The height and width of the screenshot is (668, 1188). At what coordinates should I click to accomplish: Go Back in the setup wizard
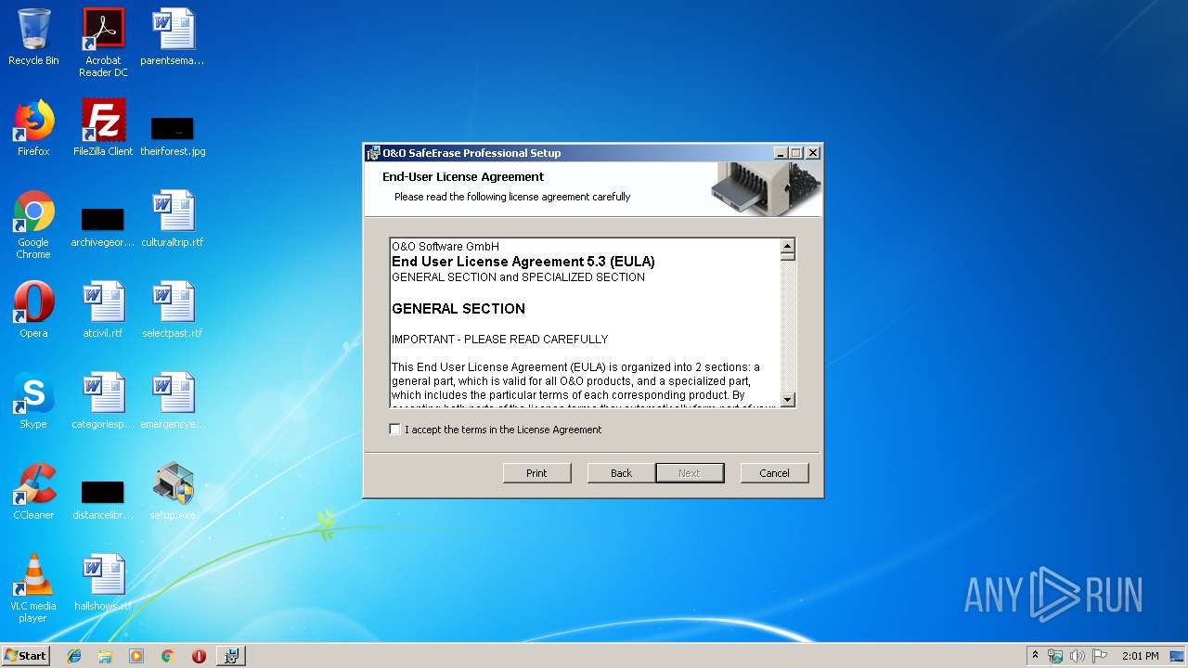click(621, 473)
